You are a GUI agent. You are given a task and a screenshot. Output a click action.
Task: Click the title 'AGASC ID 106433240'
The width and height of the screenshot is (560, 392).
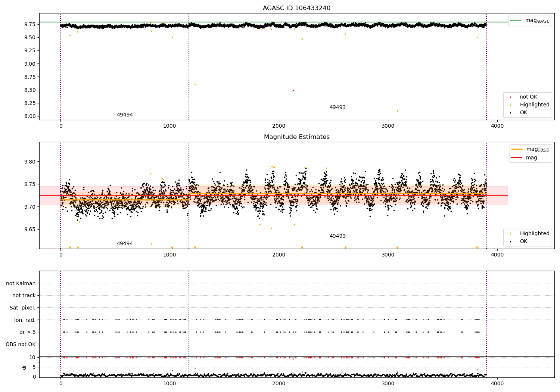pyautogui.click(x=296, y=8)
